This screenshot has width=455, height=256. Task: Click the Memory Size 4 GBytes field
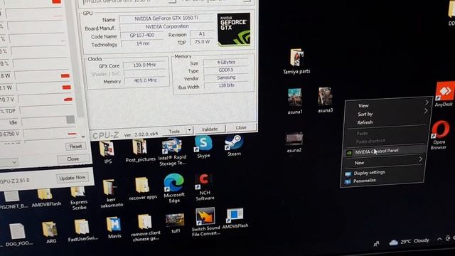point(226,62)
